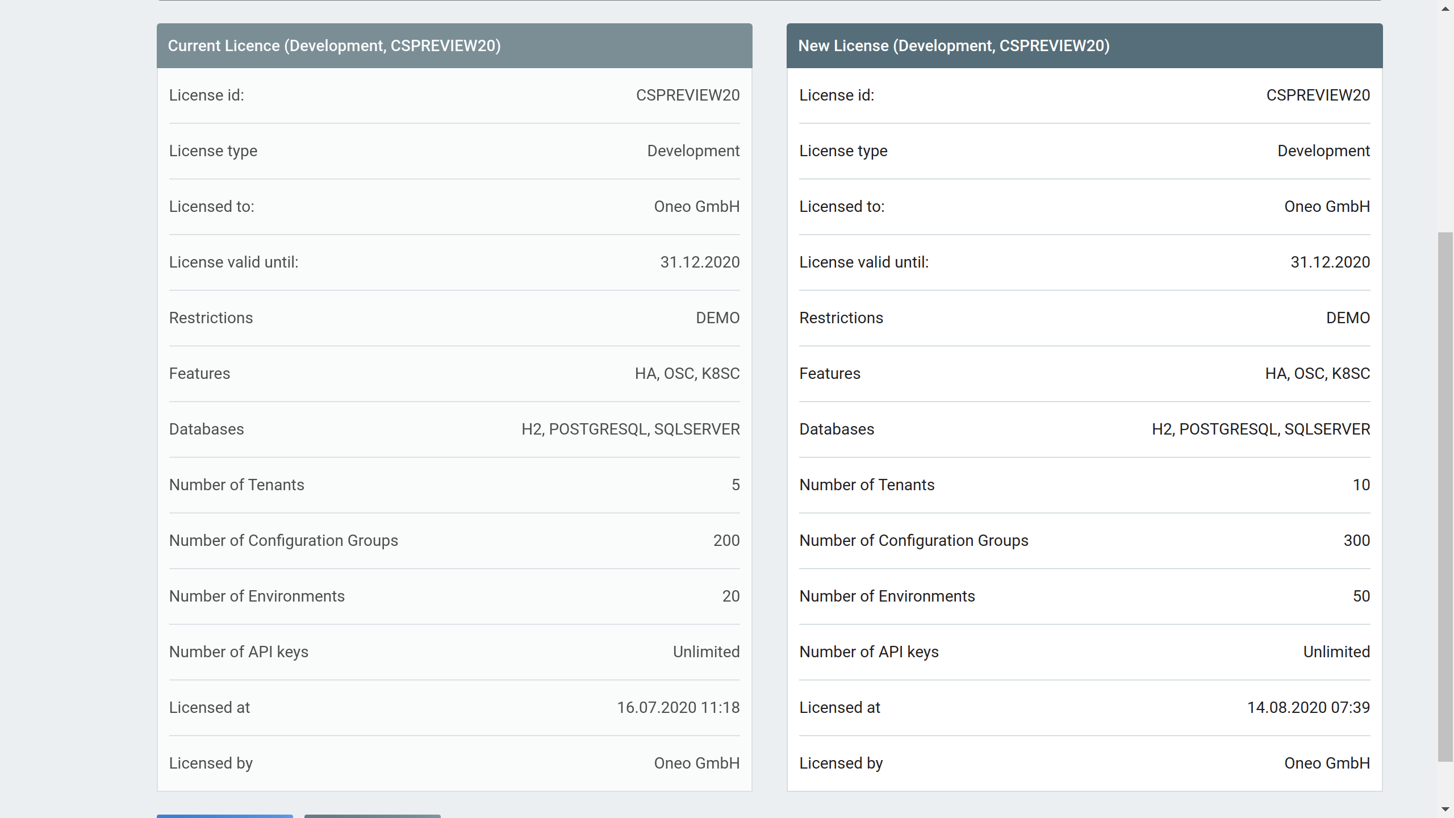Select the Licensed to value Oneo GmbH
Image resolution: width=1454 pixels, height=818 pixels.
(x=695, y=206)
